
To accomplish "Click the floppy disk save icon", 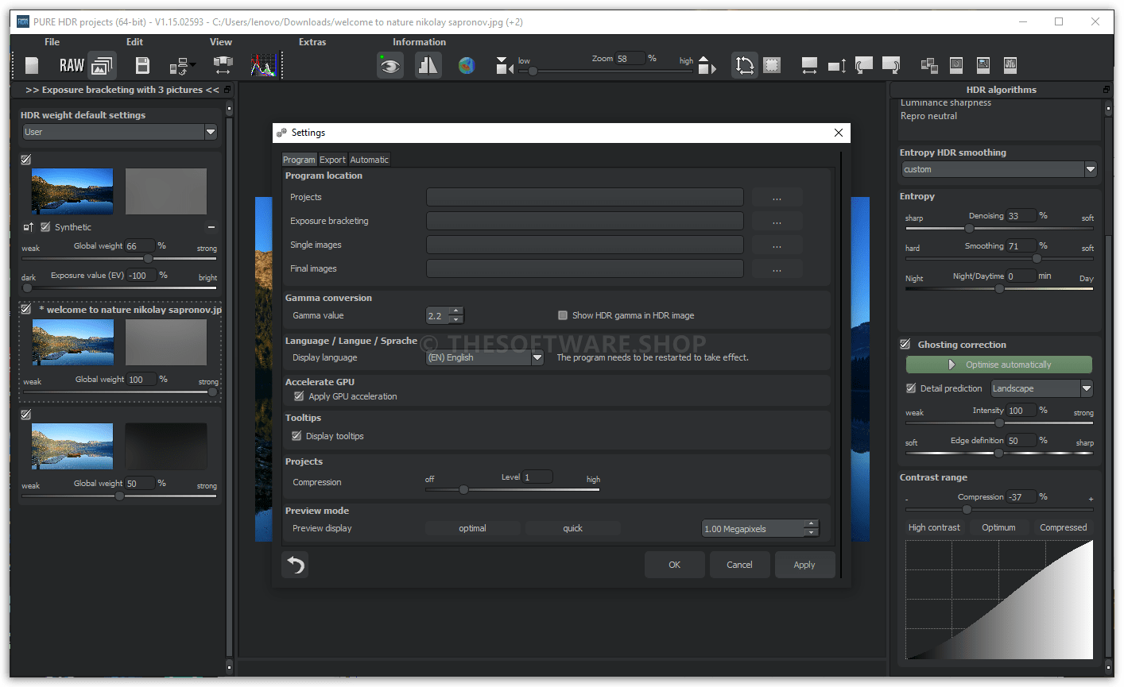I will point(142,65).
